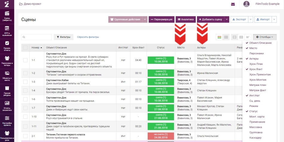Expand Добавить сцену dropdown arrow
This screenshot has height=142, width=284.
click(227, 19)
